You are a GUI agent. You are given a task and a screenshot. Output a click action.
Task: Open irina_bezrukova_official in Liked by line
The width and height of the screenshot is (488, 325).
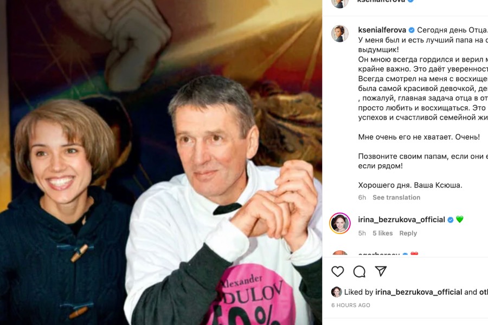[x=419, y=292]
